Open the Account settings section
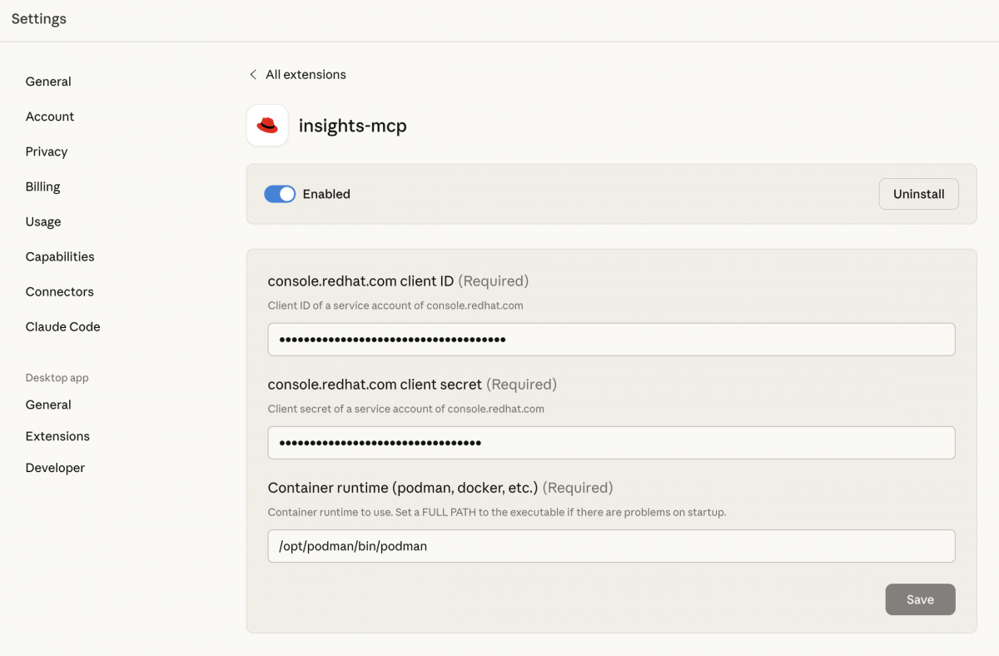Viewport: 999px width, 656px height. pyautogui.click(x=49, y=116)
